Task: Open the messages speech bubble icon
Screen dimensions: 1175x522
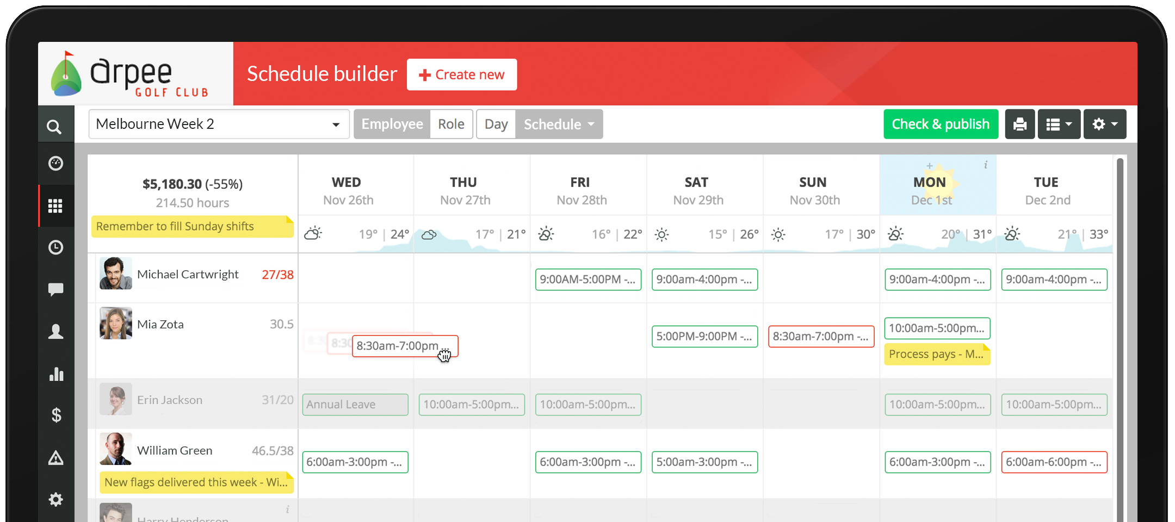Action: [x=55, y=289]
